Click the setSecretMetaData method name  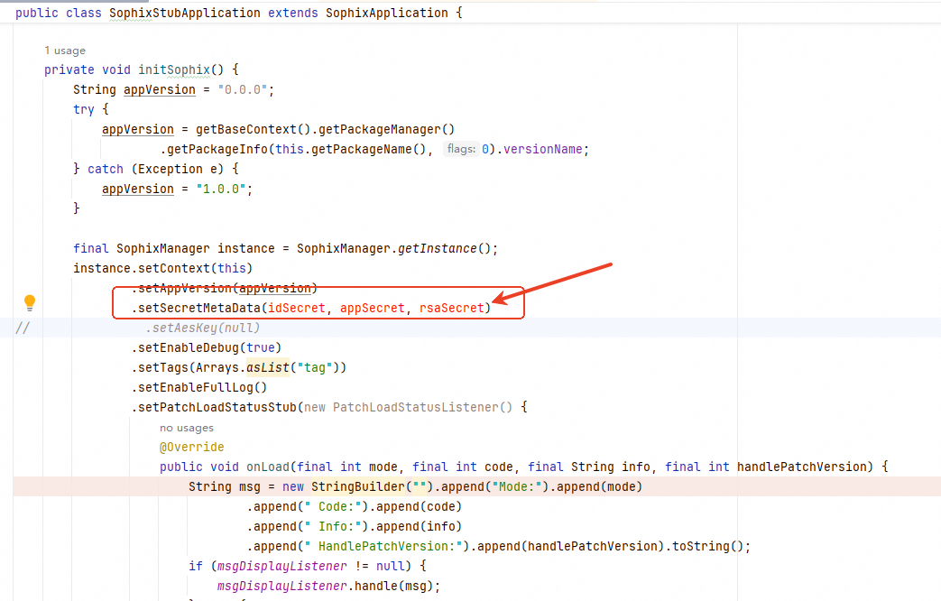[199, 308]
